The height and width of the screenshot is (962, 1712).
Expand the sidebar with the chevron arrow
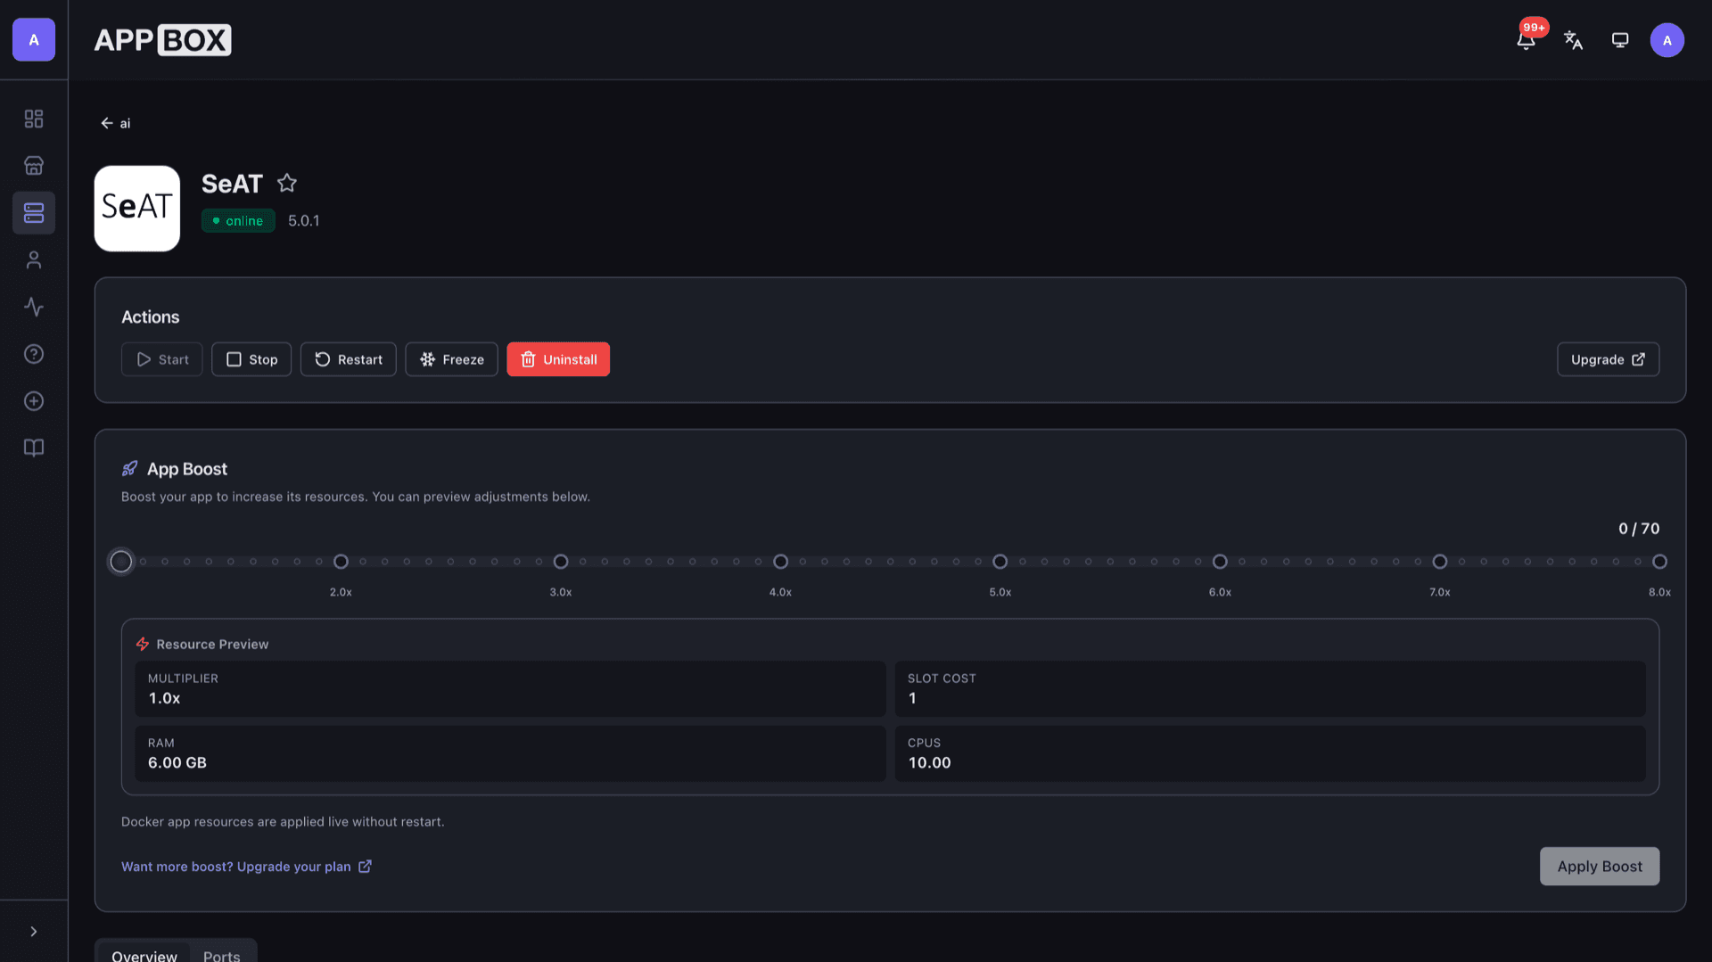34,932
